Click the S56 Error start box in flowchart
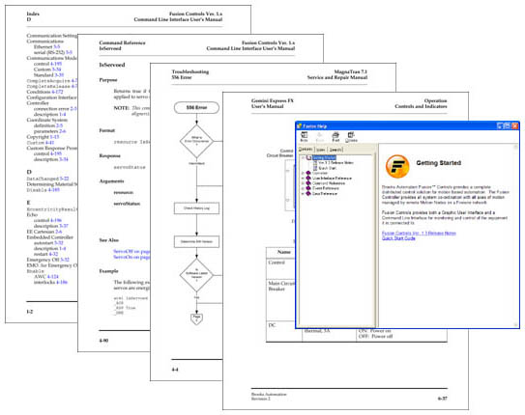 click(196, 107)
